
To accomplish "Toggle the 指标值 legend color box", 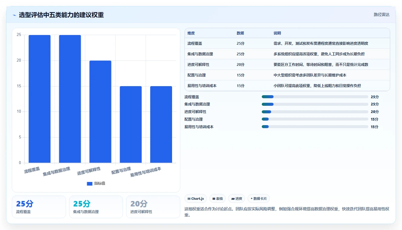I will pyautogui.click(x=89, y=183).
